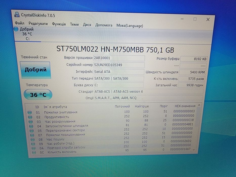This screenshot has height=177, width=236.
Task: Select the Кількість включень attribute row
Action: pyautogui.click(x=111, y=151)
